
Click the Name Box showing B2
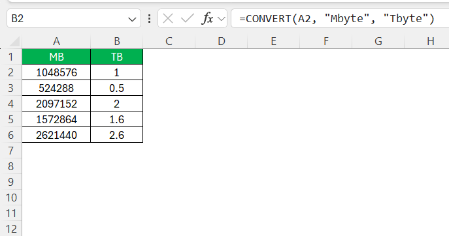point(74,18)
